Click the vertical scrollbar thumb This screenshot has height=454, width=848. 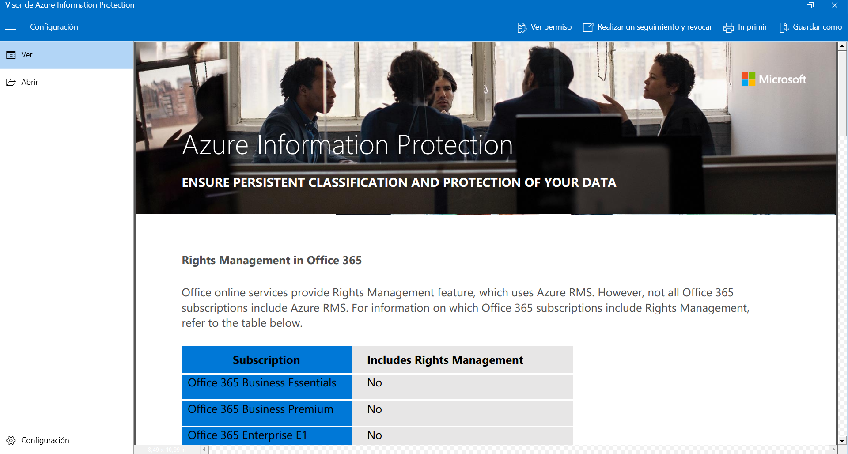[x=842, y=88]
